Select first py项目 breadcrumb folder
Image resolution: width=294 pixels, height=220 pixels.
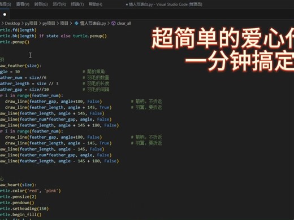(x=31, y=23)
